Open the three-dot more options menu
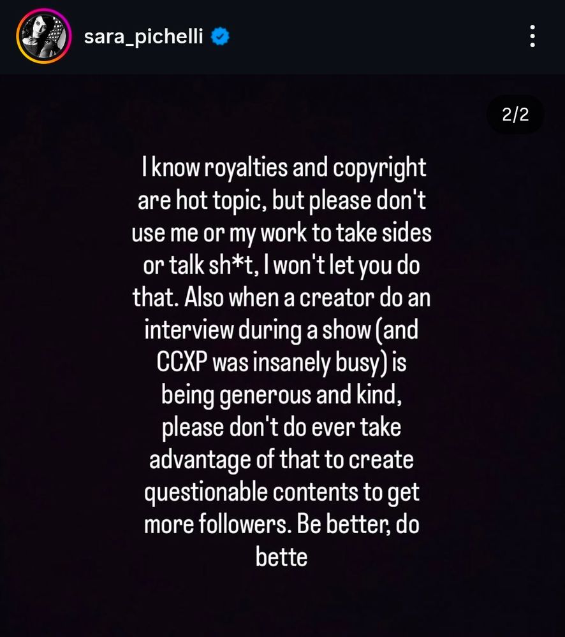 click(x=532, y=36)
